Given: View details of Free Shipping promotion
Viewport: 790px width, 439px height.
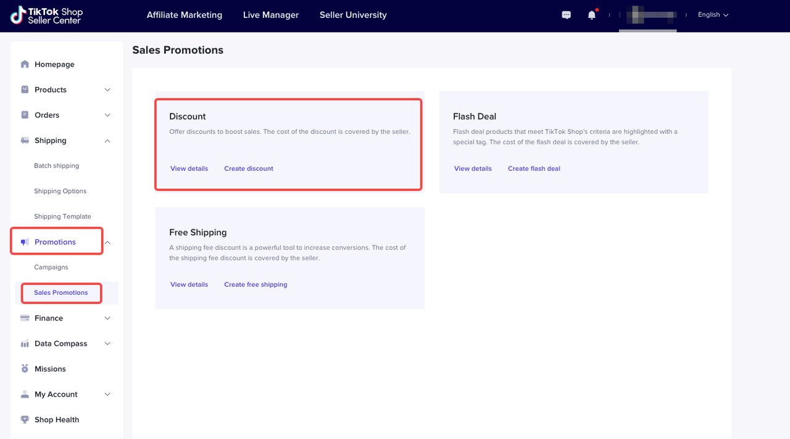Looking at the screenshot, I should [189, 284].
